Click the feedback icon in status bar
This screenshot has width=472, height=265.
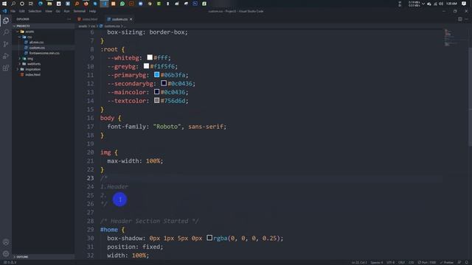(459, 262)
